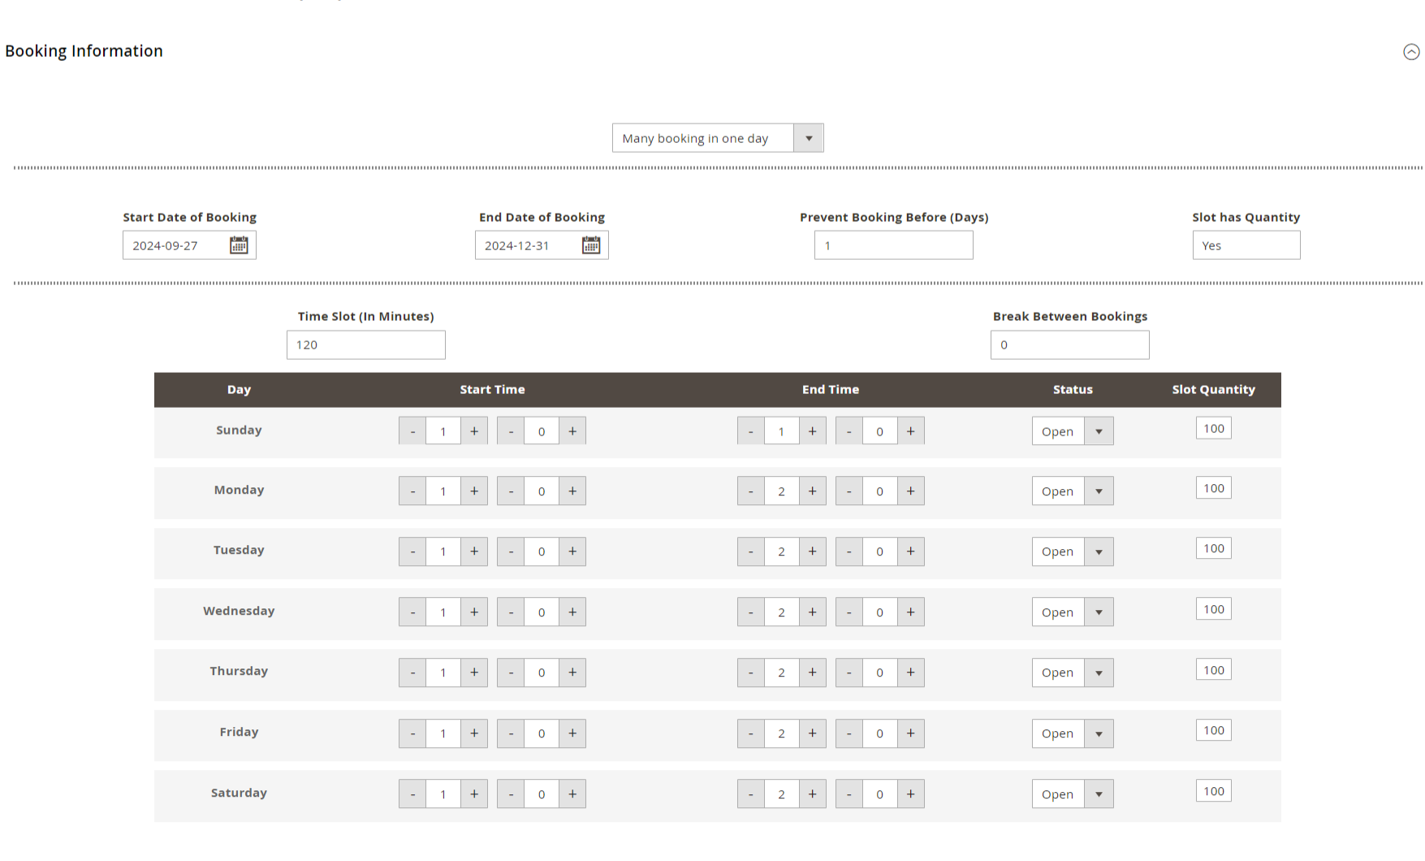Viewport: 1425px width, 861px height.
Task: Edit Sunday's Slot Quantity field
Action: click(1214, 428)
